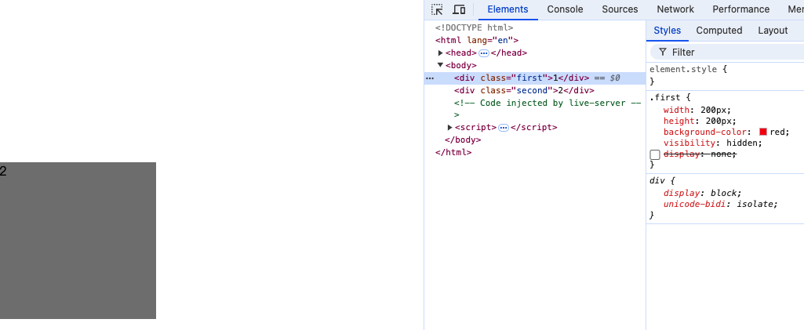Select the html lang="en" node

coord(477,41)
